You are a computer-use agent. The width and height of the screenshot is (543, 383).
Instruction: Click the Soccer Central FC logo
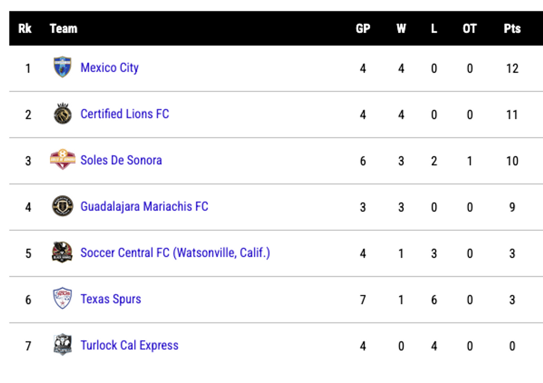[x=62, y=252]
